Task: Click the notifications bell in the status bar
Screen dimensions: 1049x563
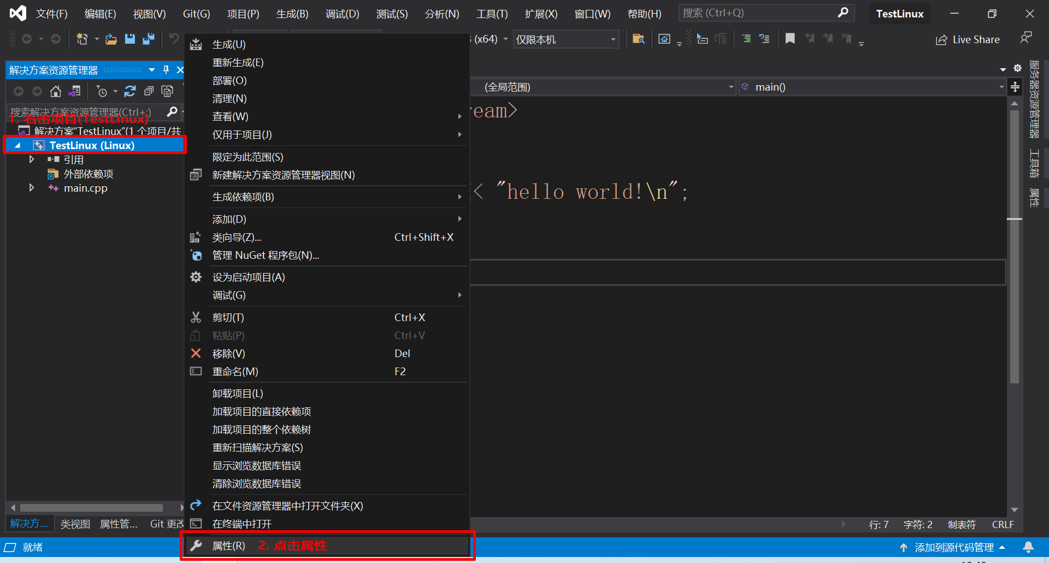Action: click(x=1029, y=547)
